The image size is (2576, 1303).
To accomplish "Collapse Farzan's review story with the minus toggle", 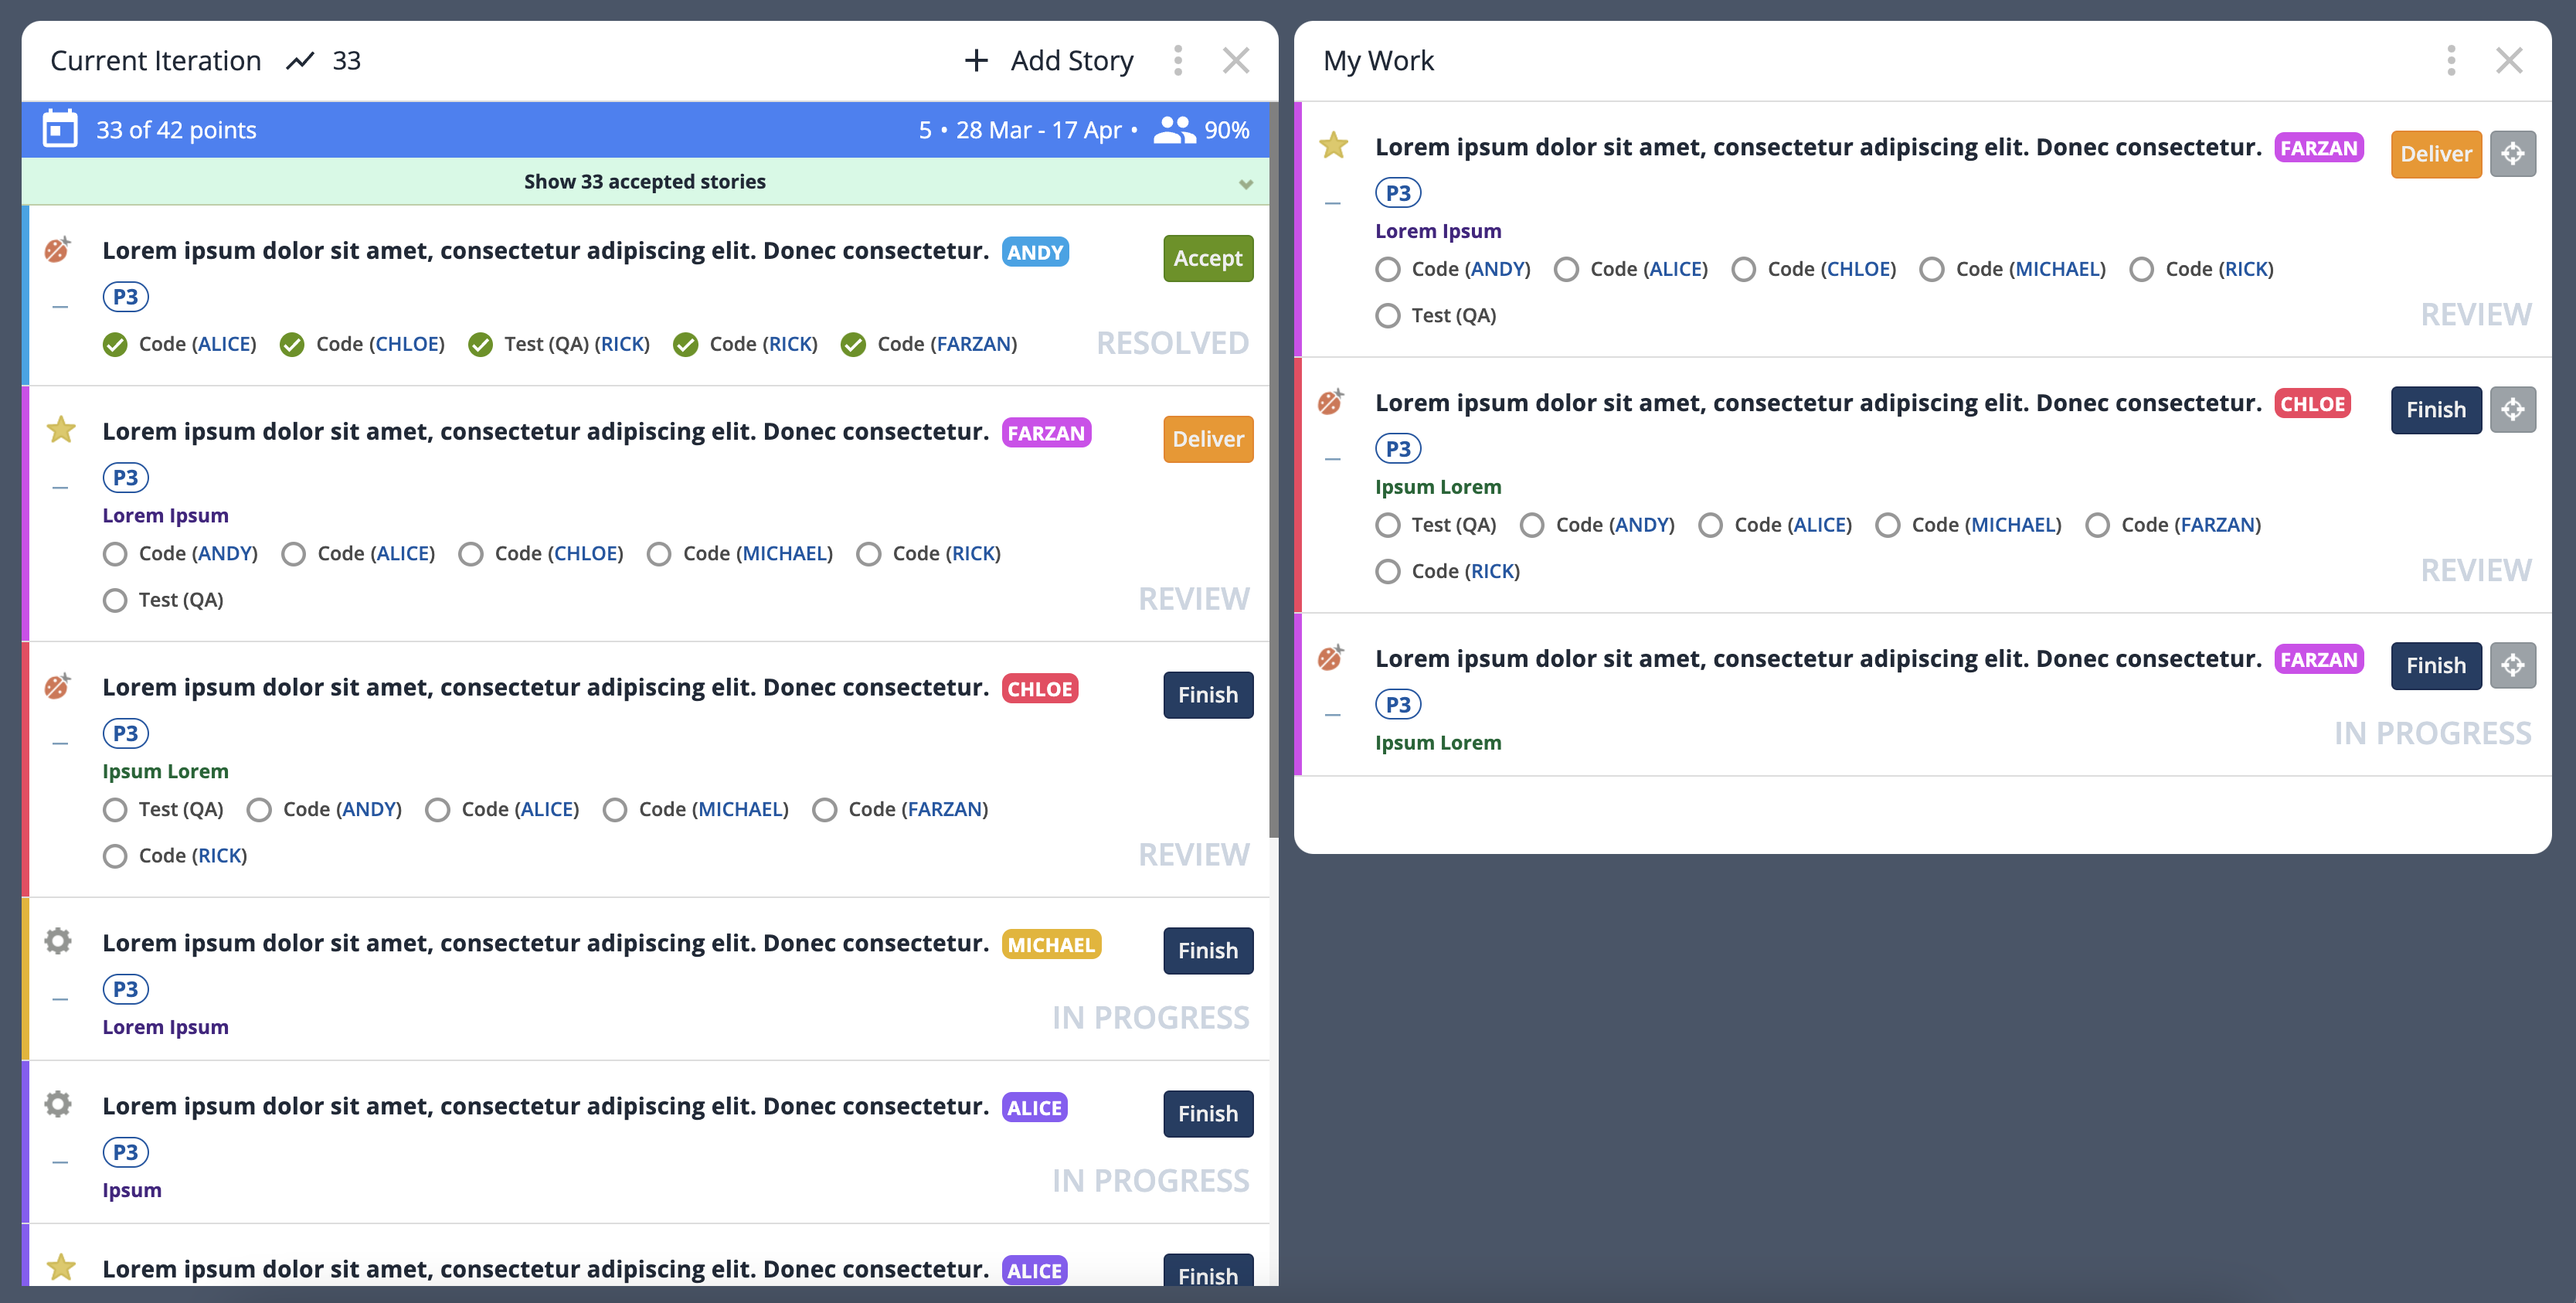I will pos(61,486).
